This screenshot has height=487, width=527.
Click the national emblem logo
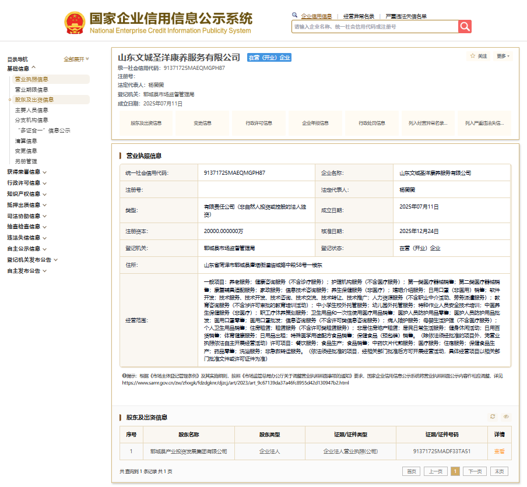pyautogui.click(x=75, y=23)
